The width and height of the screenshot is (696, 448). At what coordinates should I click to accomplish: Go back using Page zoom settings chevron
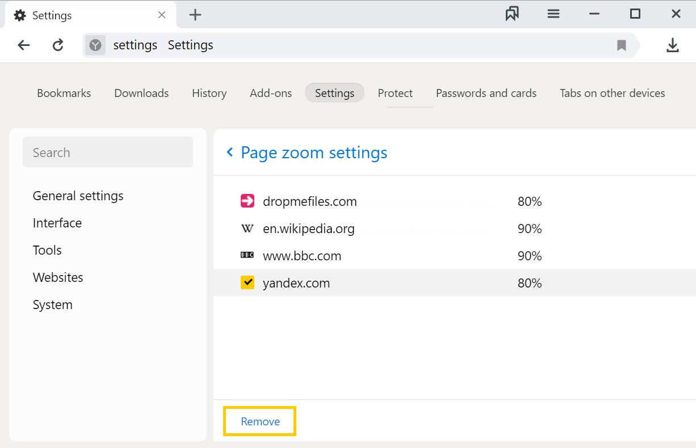[230, 152]
